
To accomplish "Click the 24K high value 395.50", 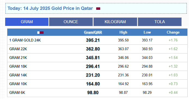I will tap(123, 40).
